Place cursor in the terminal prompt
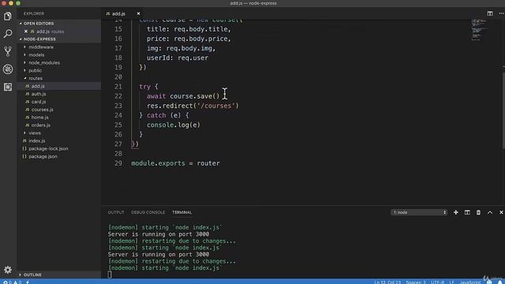The height and width of the screenshot is (284, 505). coord(110,275)
